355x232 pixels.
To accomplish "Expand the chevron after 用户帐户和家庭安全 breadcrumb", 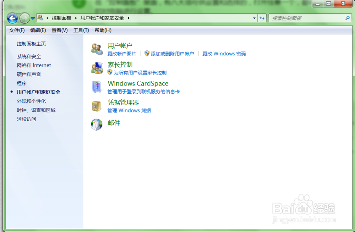I will click(x=129, y=18).
